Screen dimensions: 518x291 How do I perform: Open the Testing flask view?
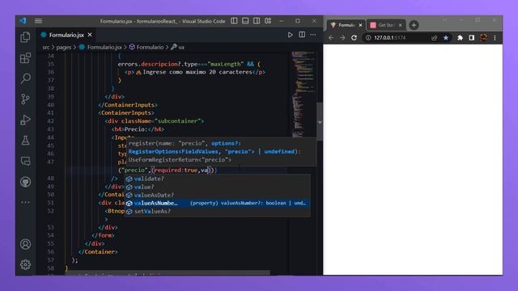(x=25, y=141)
